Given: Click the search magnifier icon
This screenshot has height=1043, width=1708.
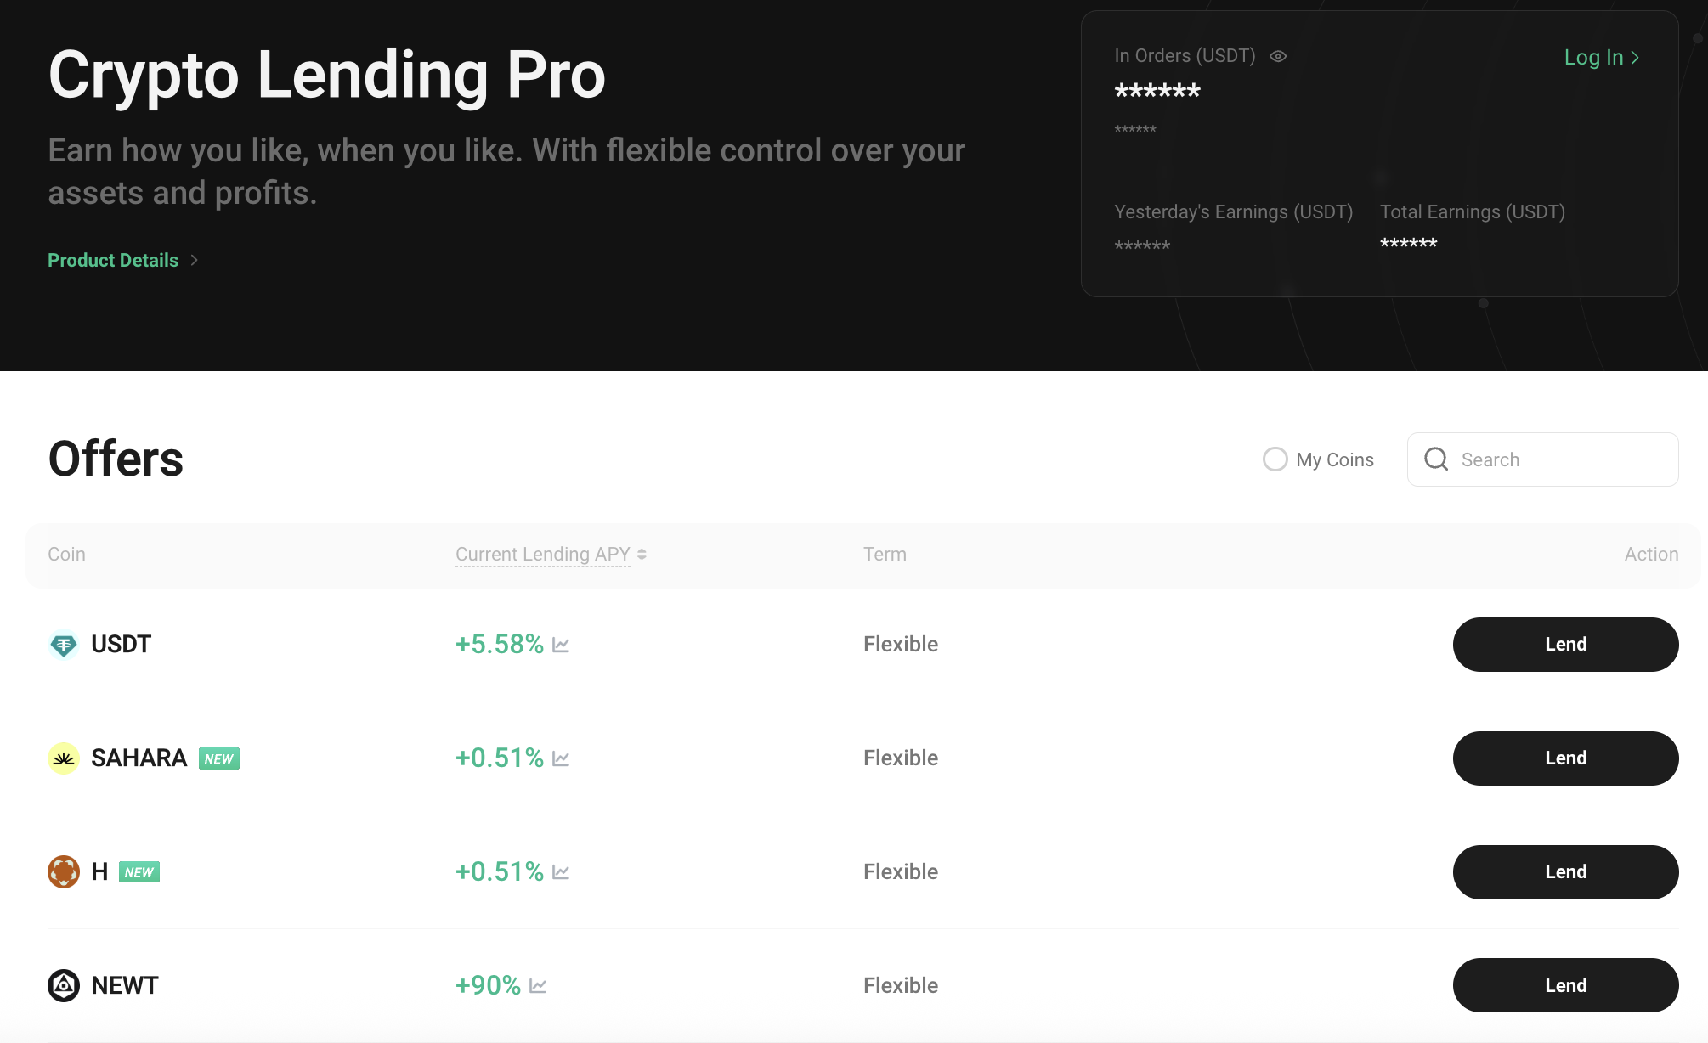Looking at the screenshot, I should 1436,459.
